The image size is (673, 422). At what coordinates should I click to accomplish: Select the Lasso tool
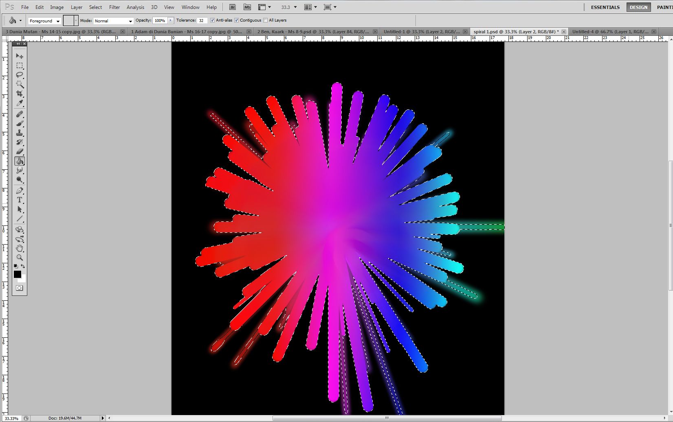(19, 75)
